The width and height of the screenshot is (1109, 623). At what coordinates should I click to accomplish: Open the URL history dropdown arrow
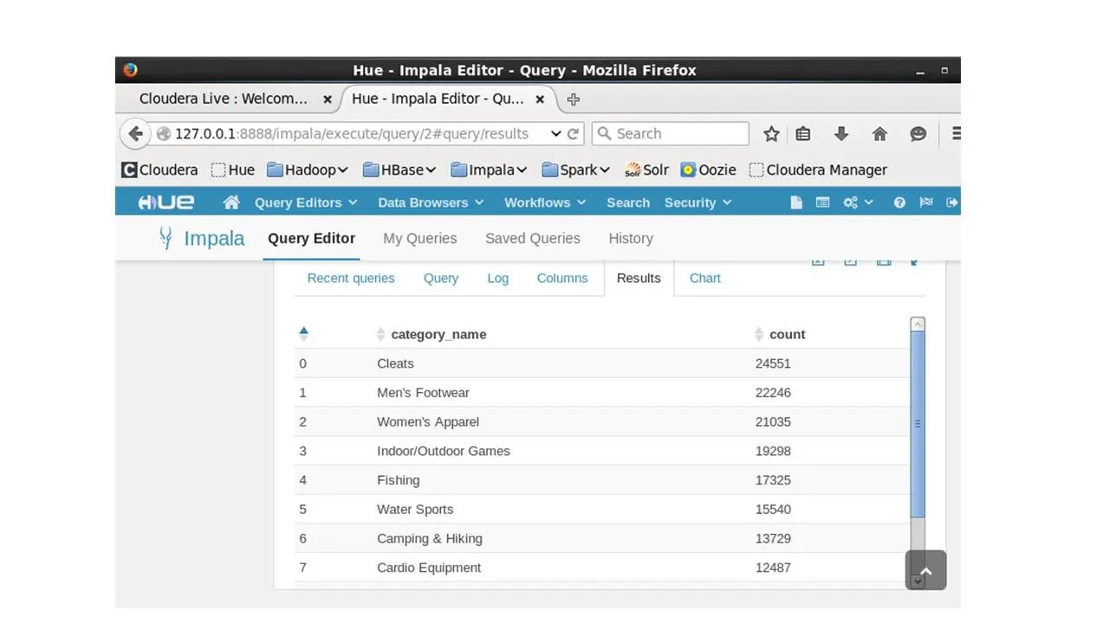555,133
